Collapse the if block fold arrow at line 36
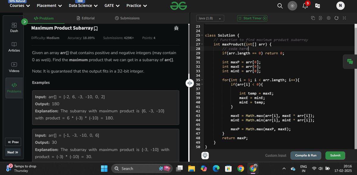 [x=202, y=85]
